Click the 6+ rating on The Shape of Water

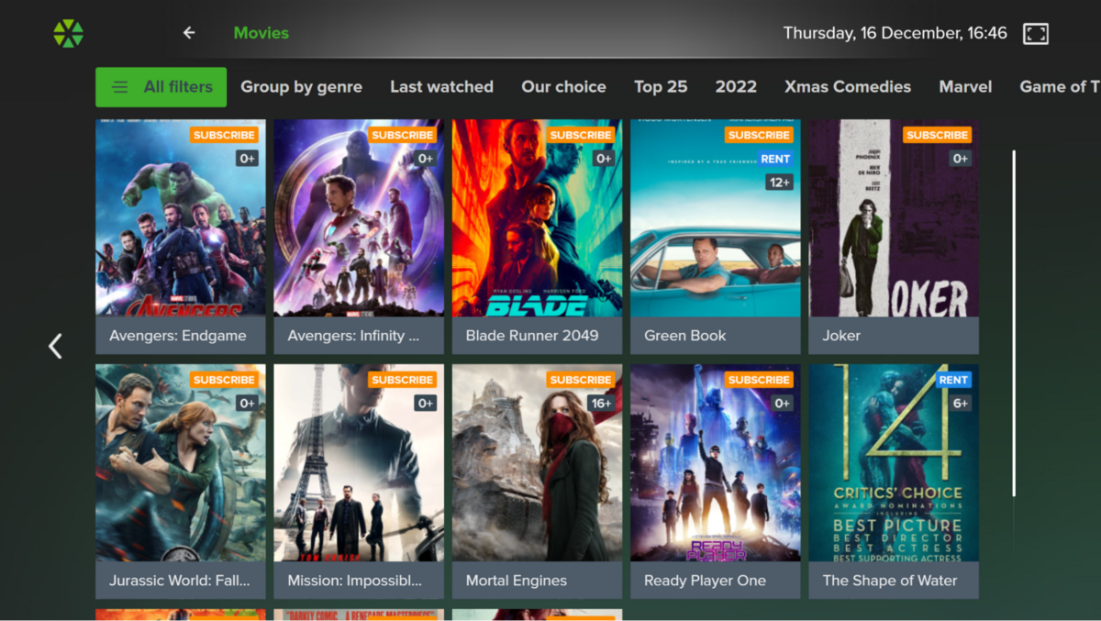[960, 404]
